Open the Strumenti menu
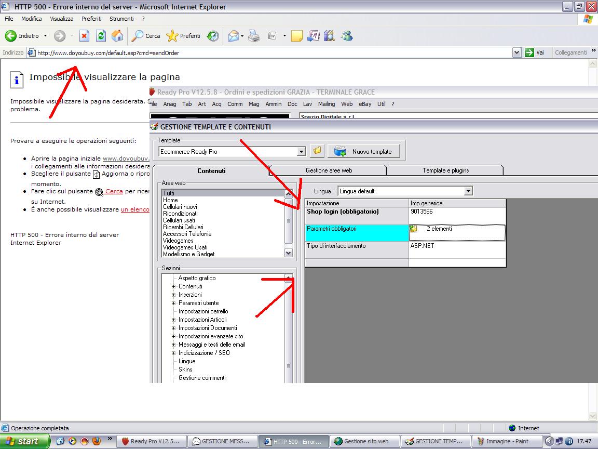Viewport: 598px width, 449px height. 121,19
